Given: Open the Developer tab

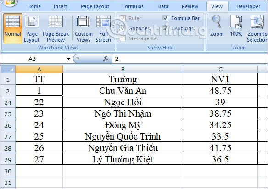Looking at the screenshot, I should coord(248,6).
